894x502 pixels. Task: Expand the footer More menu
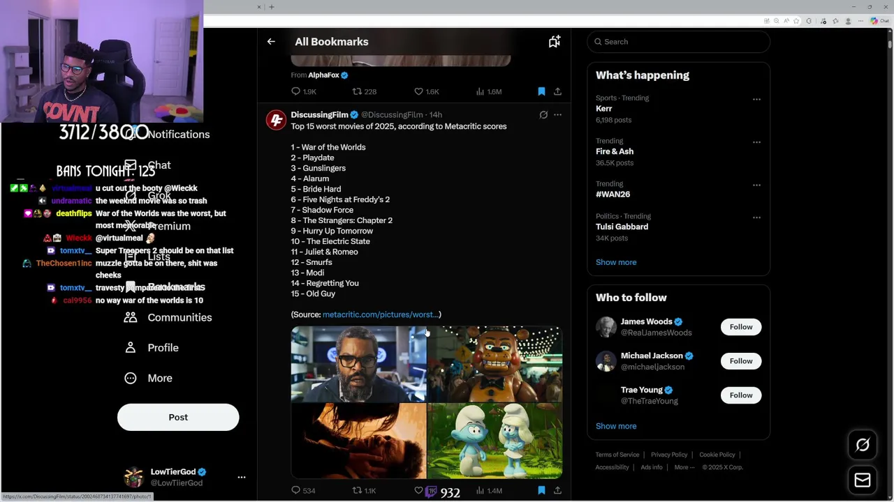(684, 467)
